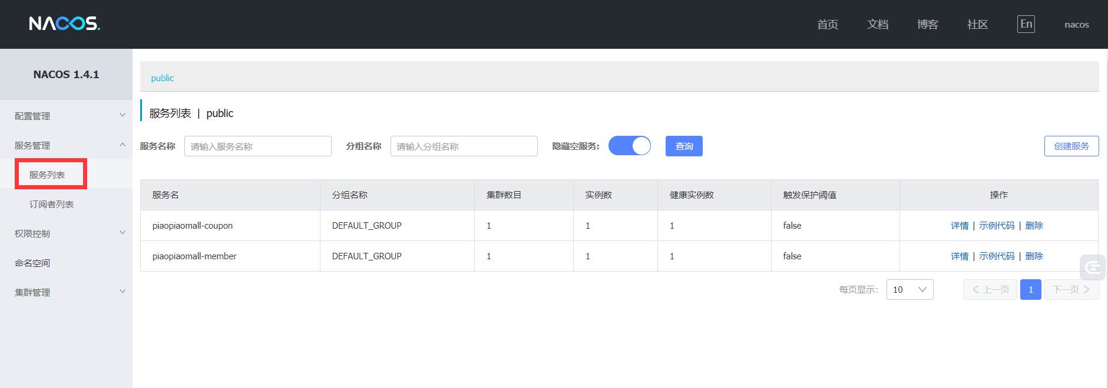Click the floating feedback icon at right edge

click(x=1093, y=267)
